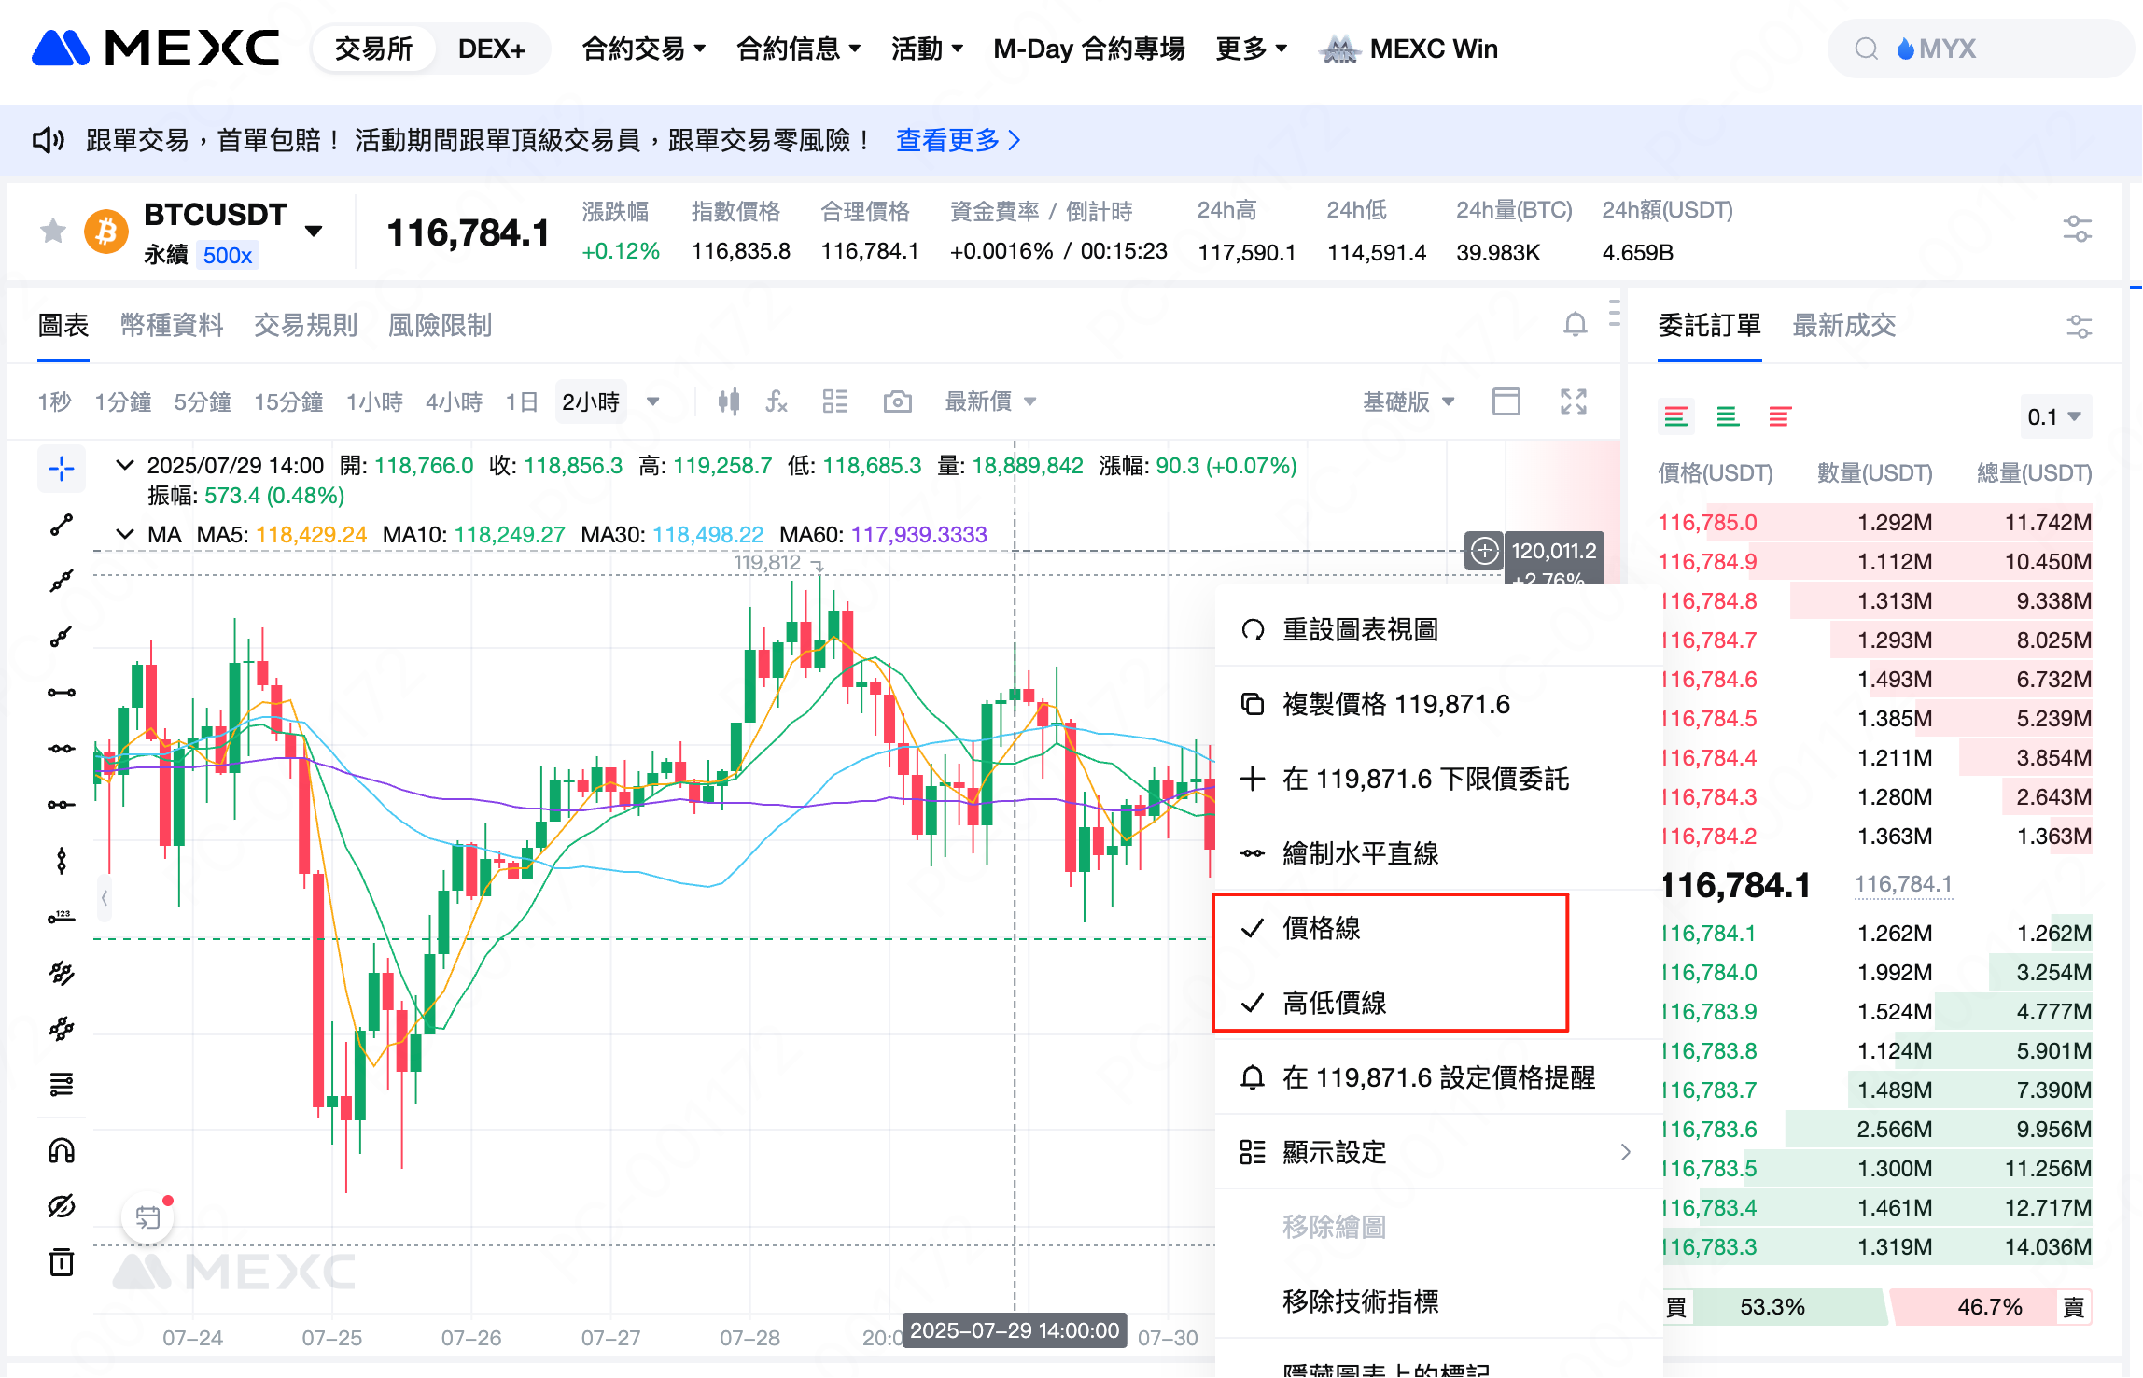2143x1378 pixels.
Task: Click the candlestick chart type icon
Action: [729, 401]
